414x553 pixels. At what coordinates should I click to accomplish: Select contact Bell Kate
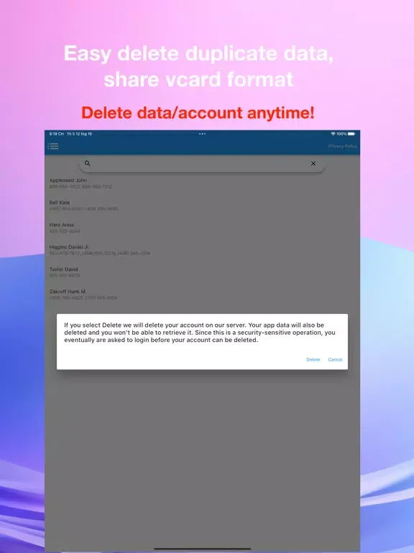pyautogui.click(x=202, y=206)
